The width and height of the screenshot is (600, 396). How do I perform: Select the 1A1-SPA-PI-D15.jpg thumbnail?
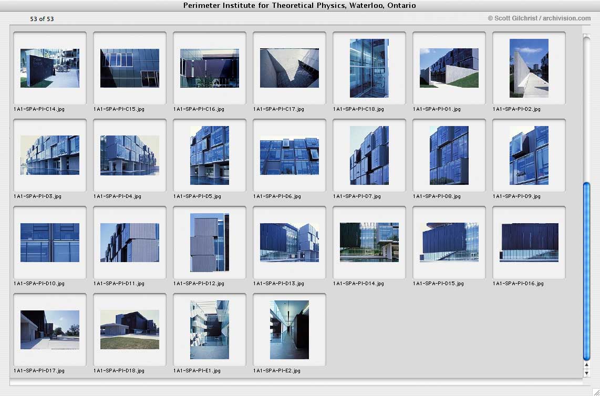449,243
